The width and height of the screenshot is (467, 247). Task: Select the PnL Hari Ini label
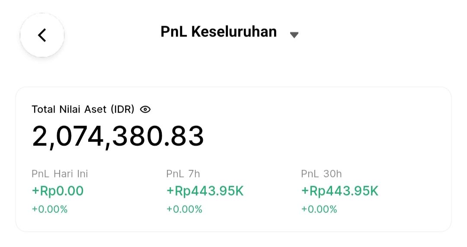click(x=60, y=174)
